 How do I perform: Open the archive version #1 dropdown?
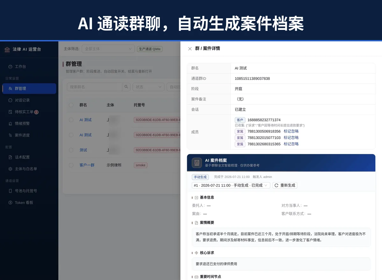pos(231,185)
